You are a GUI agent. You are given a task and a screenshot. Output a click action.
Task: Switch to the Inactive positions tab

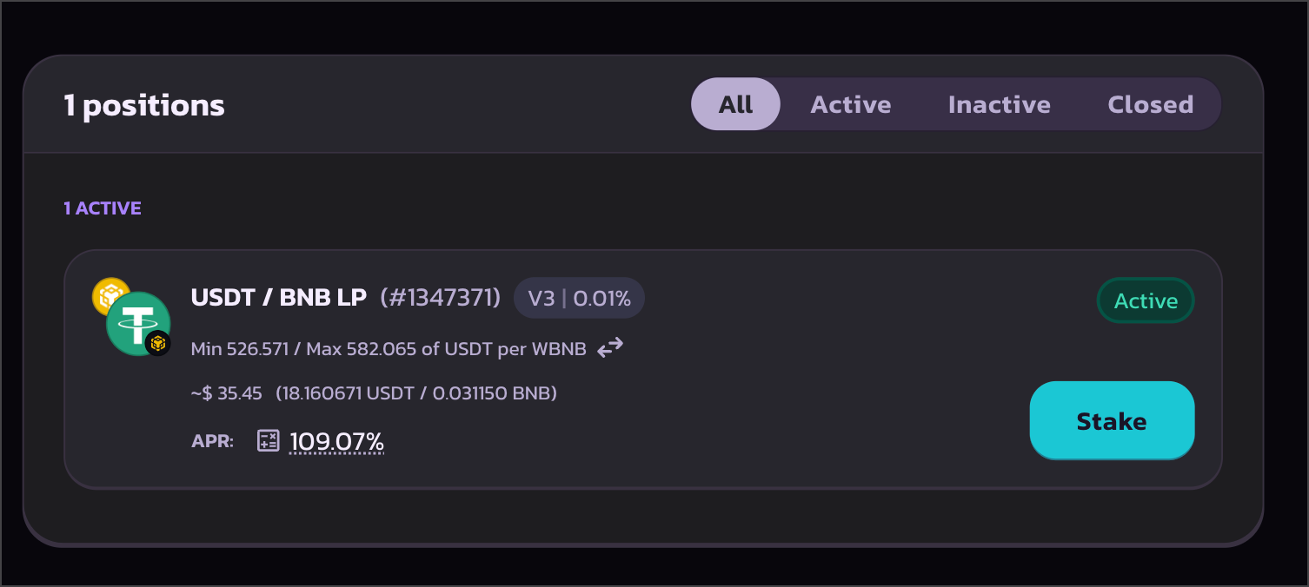point(999,104)
